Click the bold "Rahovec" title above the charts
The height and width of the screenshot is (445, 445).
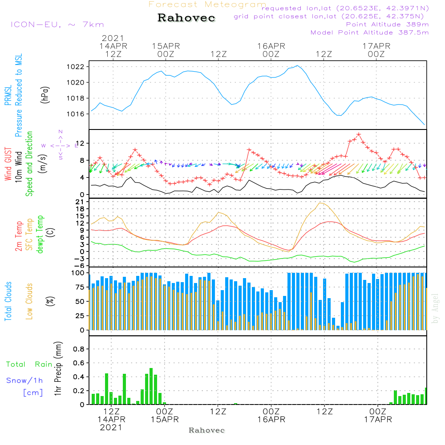186,18
